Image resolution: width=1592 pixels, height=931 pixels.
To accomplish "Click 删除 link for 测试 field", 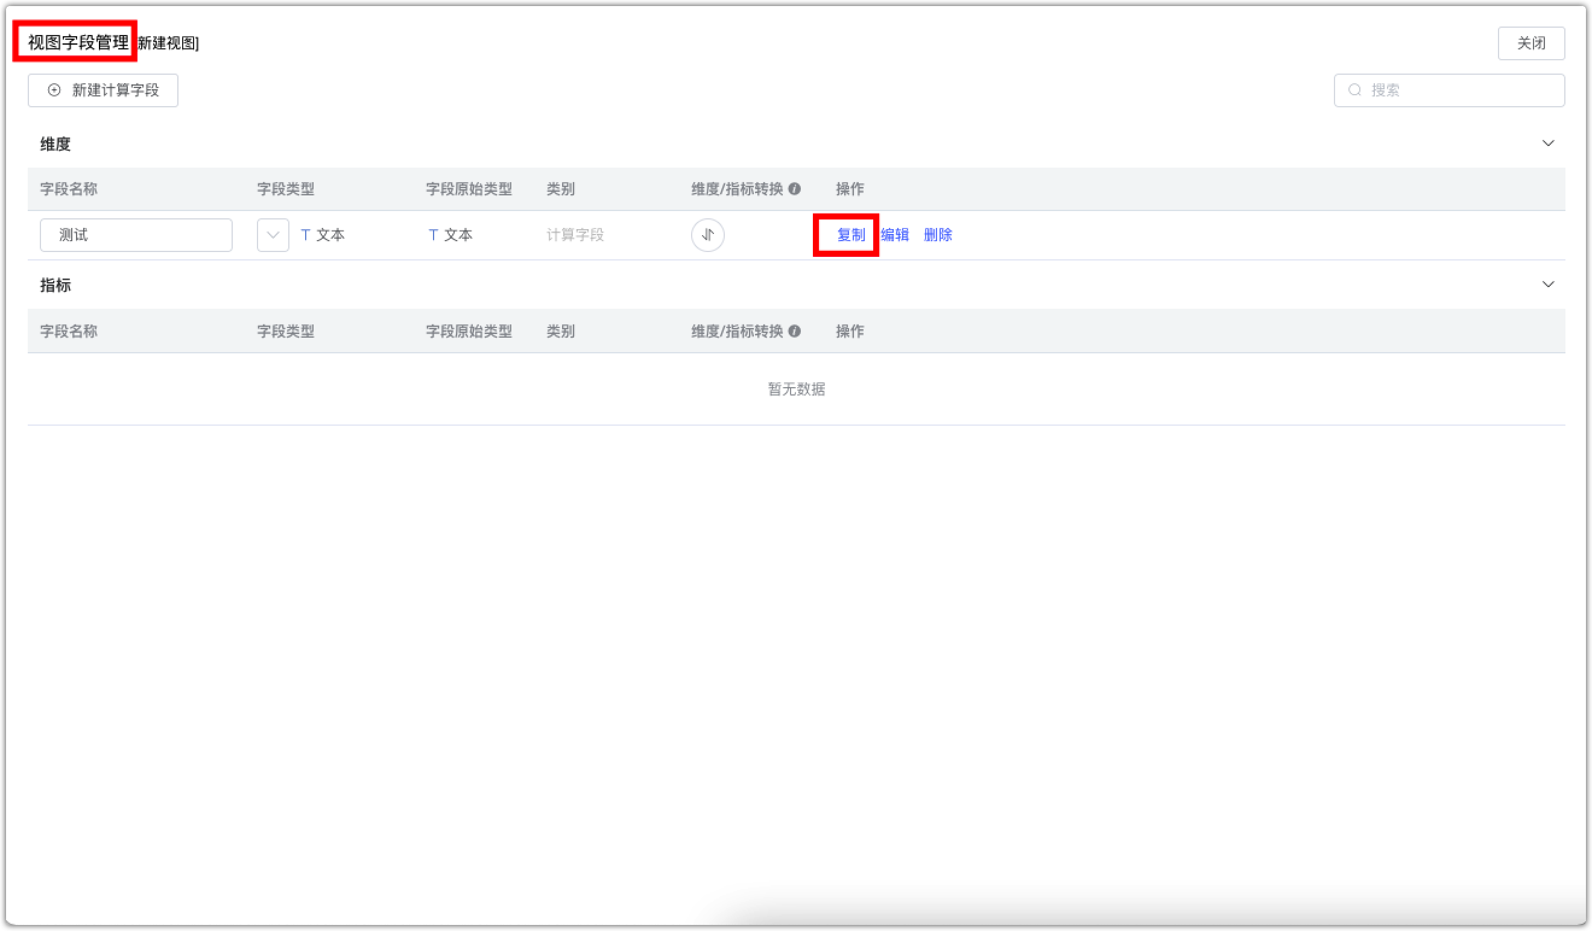I will point(938,235).
